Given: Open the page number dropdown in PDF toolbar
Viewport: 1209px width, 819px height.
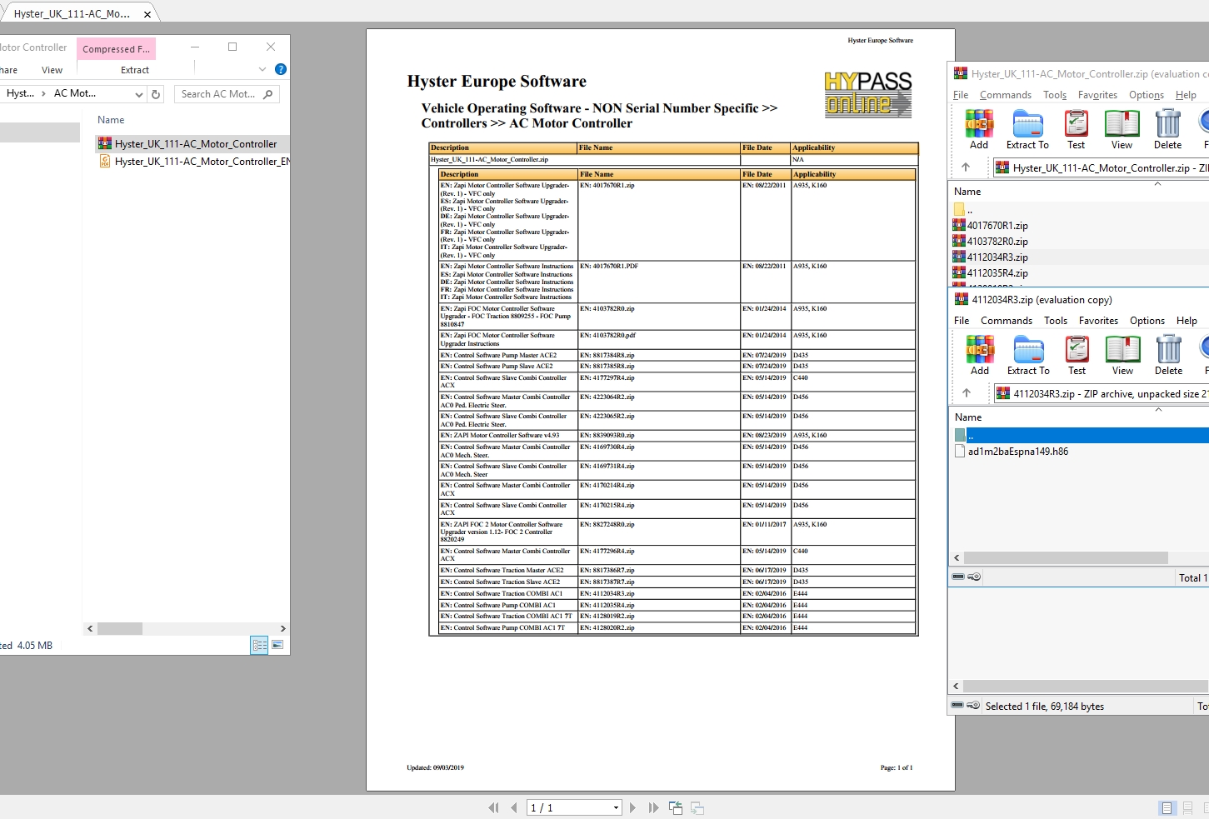Looking at the screenshot, I should [x=614, y=807].
